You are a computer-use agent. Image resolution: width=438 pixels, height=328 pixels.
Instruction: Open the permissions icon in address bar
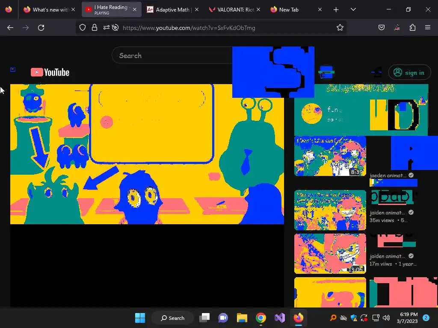point(106,28)
